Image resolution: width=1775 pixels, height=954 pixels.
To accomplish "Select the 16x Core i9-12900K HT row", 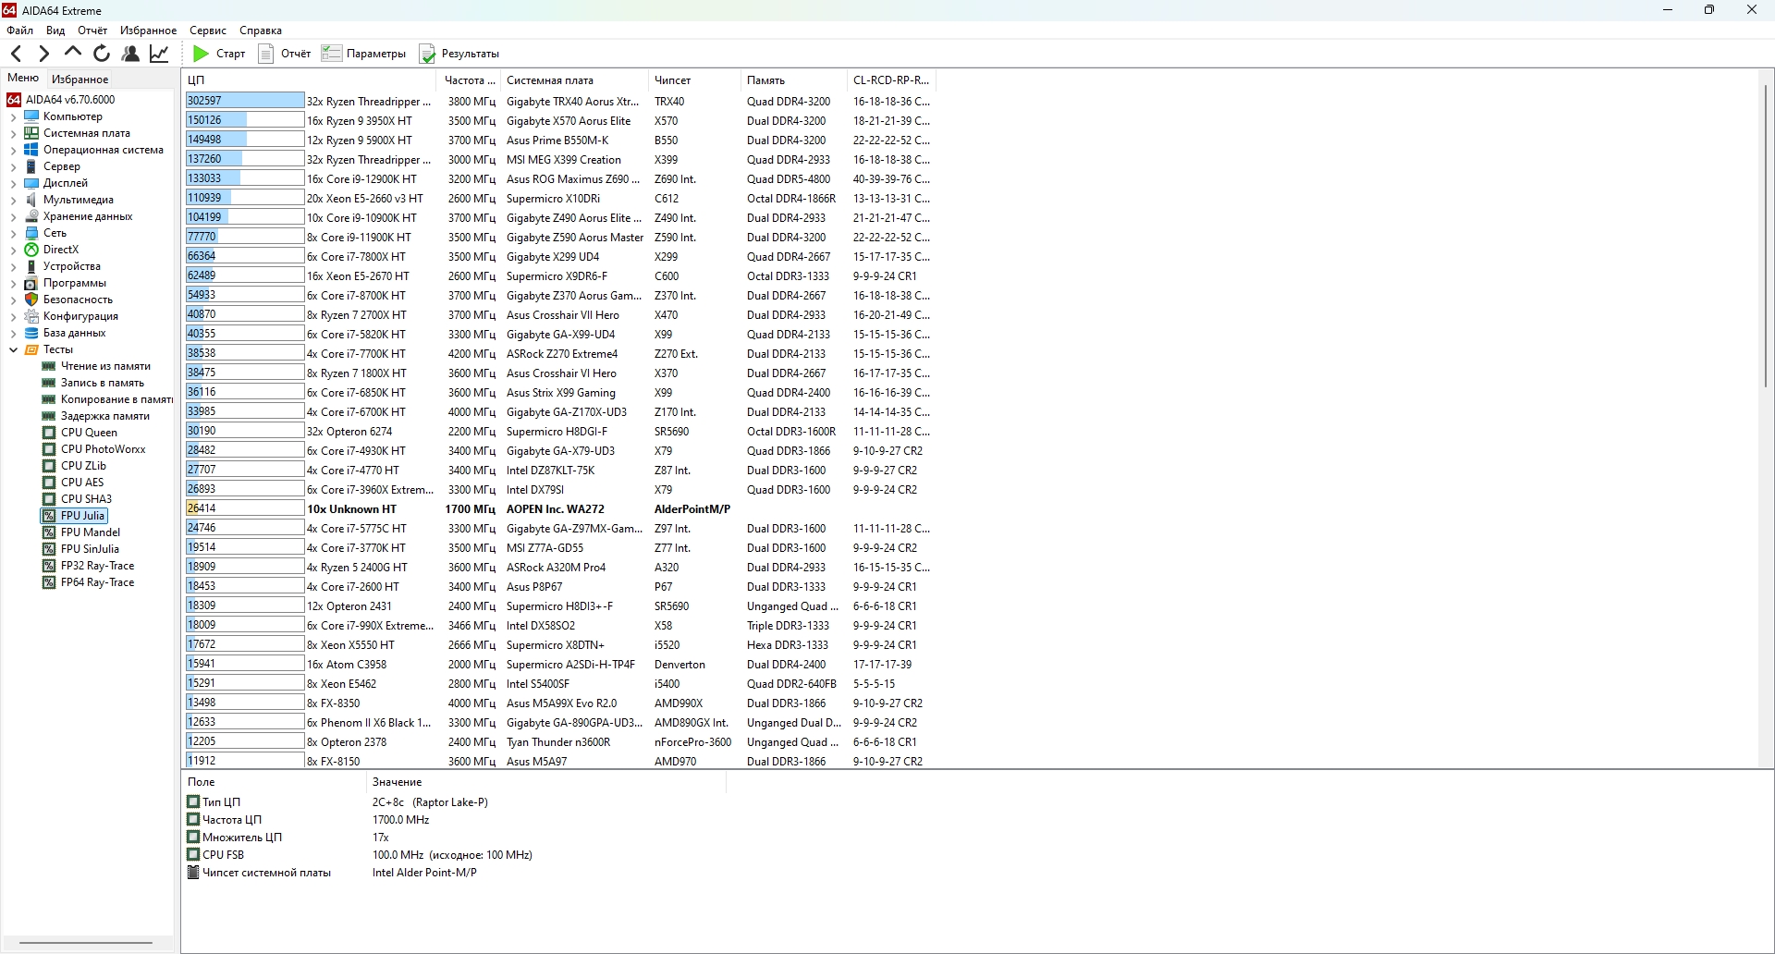I will [558, 178].
